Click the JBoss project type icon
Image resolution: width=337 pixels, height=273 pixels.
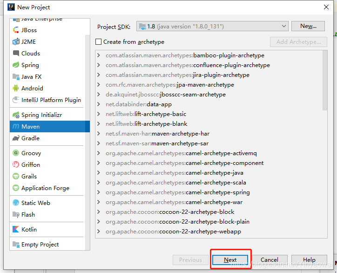[16, 30]
